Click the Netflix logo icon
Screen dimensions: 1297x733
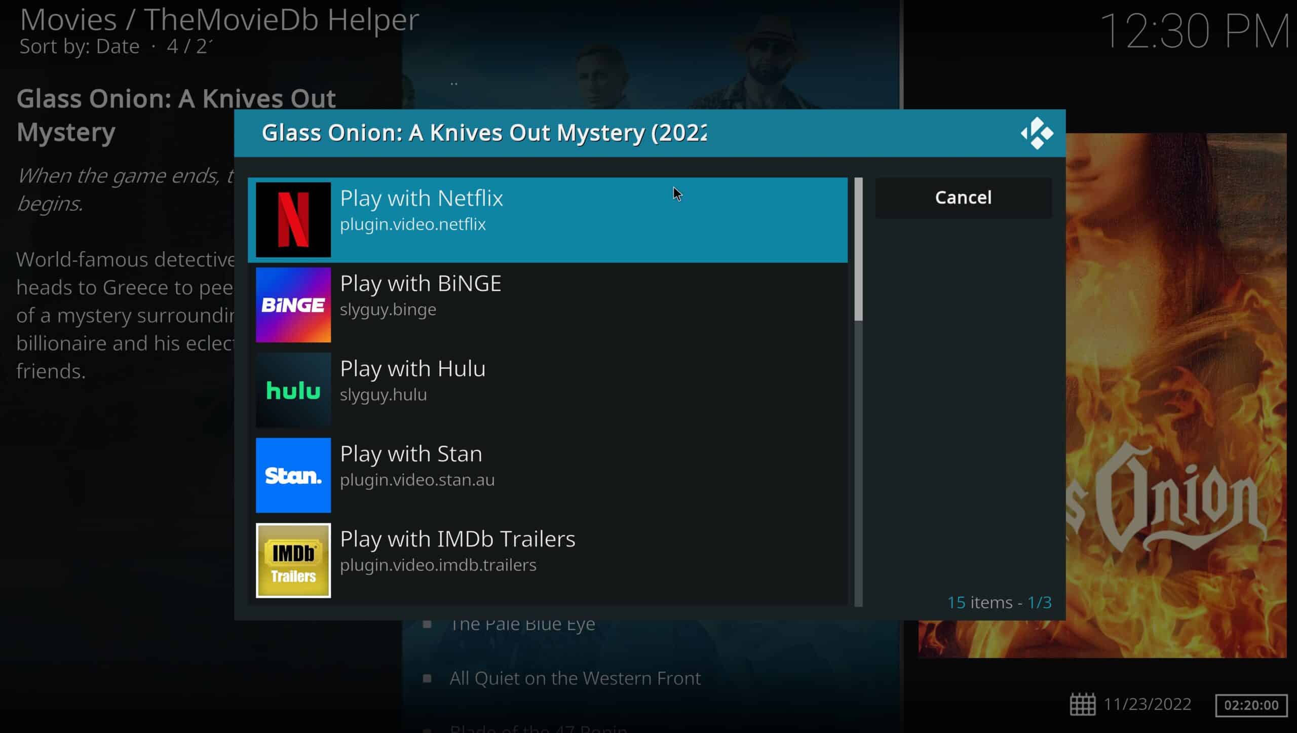(x=293, y=220)
